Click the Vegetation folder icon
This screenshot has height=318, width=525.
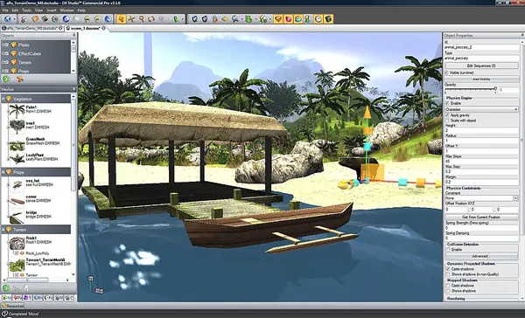tap(9, 99)
